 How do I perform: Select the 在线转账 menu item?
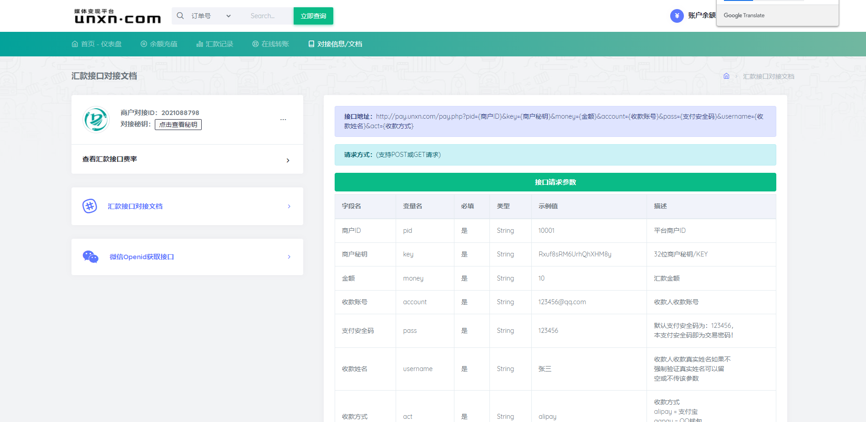click(270, 44)
